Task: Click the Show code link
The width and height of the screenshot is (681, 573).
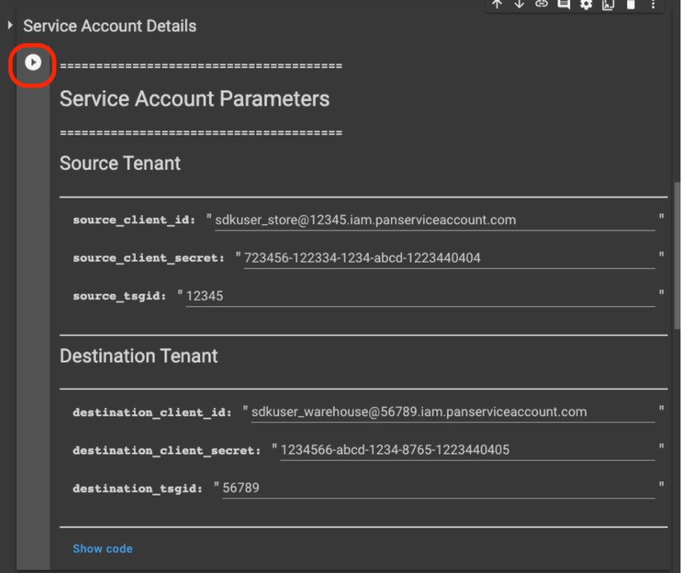Action: 102,548
